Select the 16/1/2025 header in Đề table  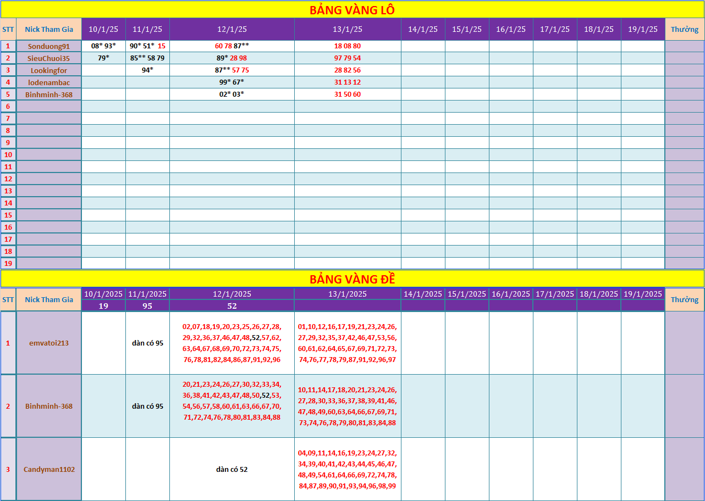point(511,294)
